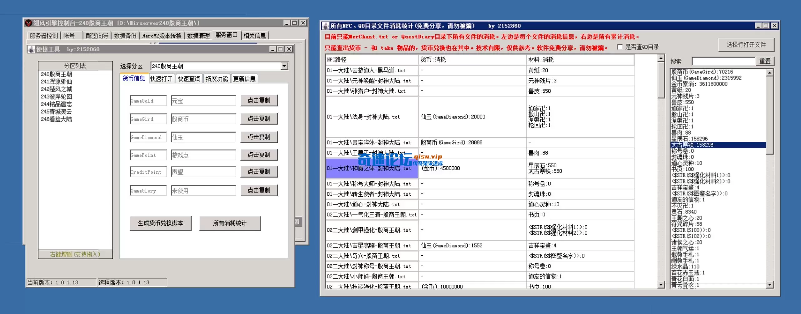Click the 重置 search button
801x314 pixels.
click(765, 61)
